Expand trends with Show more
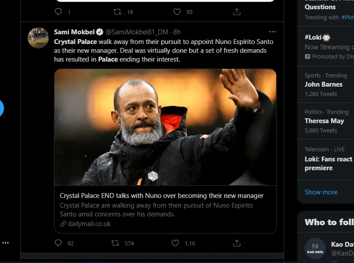 point(321,192)
